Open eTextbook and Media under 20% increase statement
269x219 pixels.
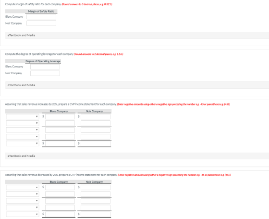click(21, 156)
